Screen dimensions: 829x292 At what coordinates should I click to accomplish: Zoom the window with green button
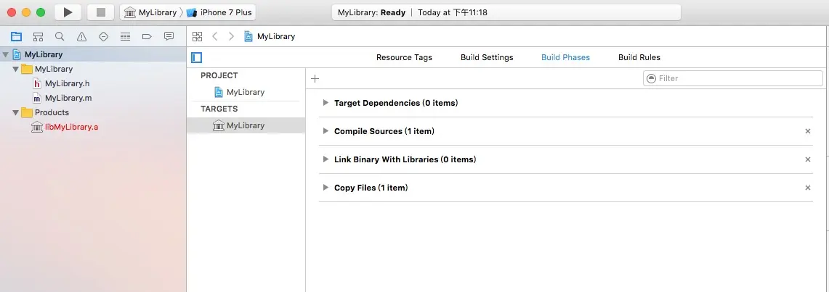tap(40, 12)
